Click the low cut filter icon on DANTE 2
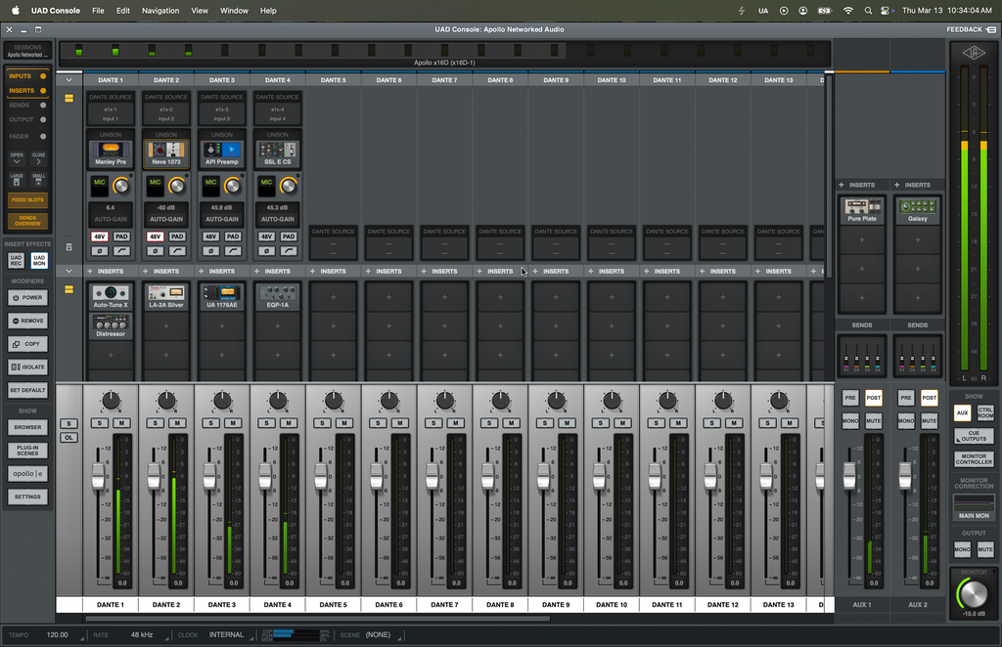Image resolution: width=1002 pixels, height=647 pixels. tap(177, 251)
